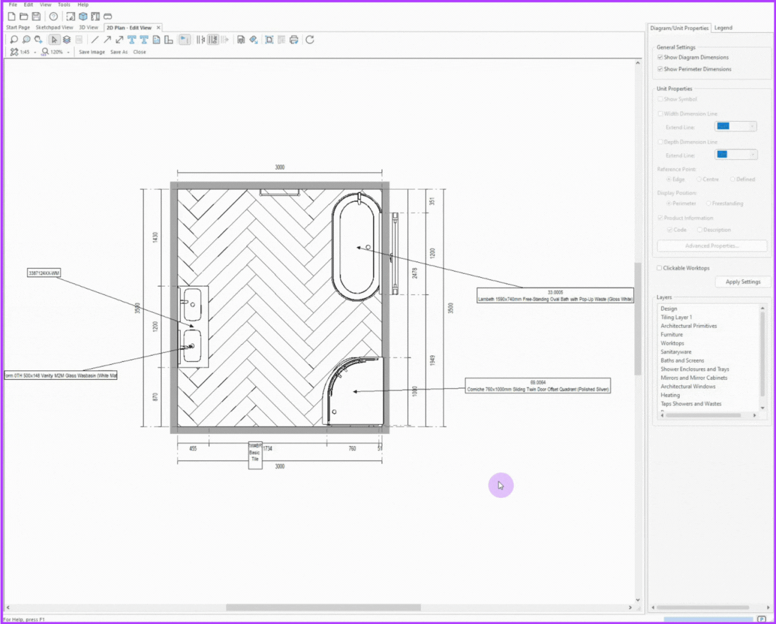This screenshot has width=776, height=624.
Task: Click the Save As button
Action: (x=119, y=52)
